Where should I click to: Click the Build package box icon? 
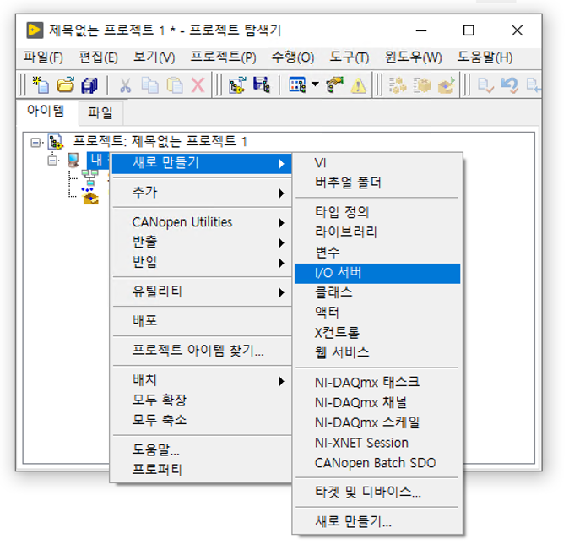(x=422, y=85)
